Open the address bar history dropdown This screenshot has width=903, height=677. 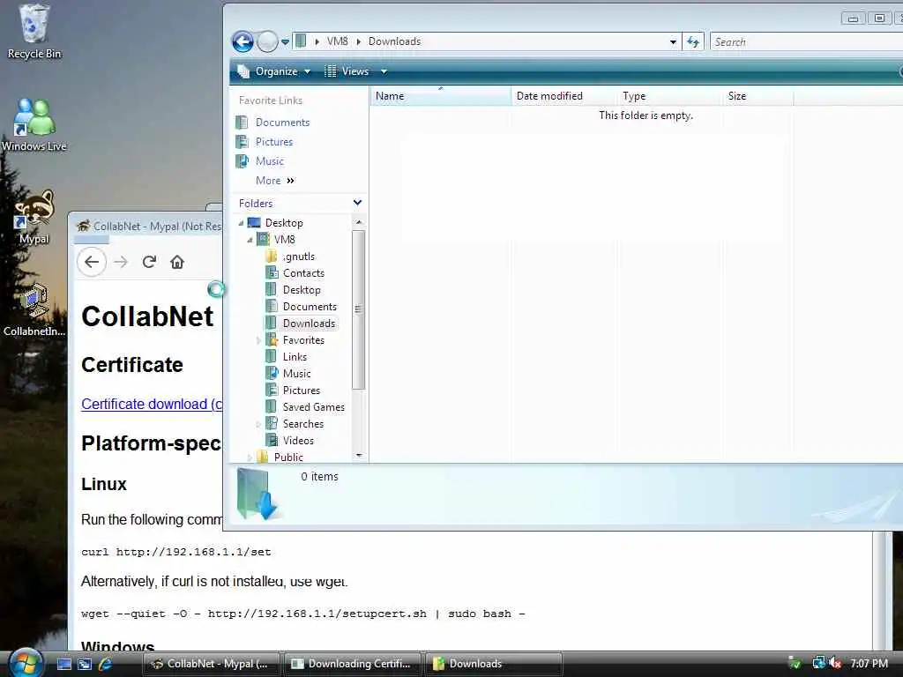pos(673,42)
